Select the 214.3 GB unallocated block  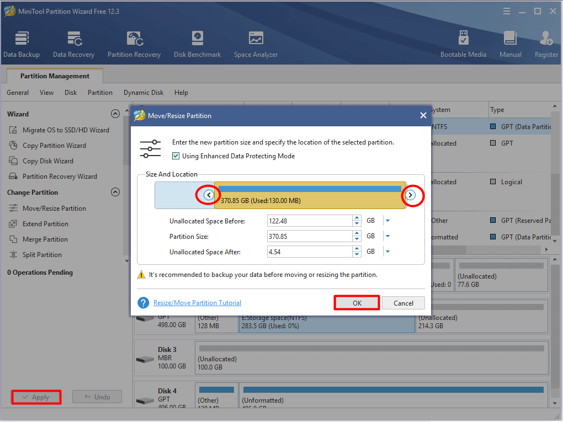[482, 317]
